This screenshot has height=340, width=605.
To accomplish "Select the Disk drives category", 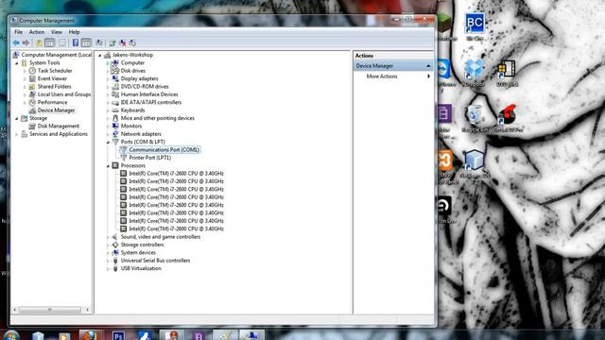I will tap(133, 71).
